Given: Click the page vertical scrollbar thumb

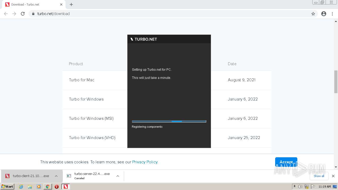Looking at the screenshot, I should click(336, 82).
